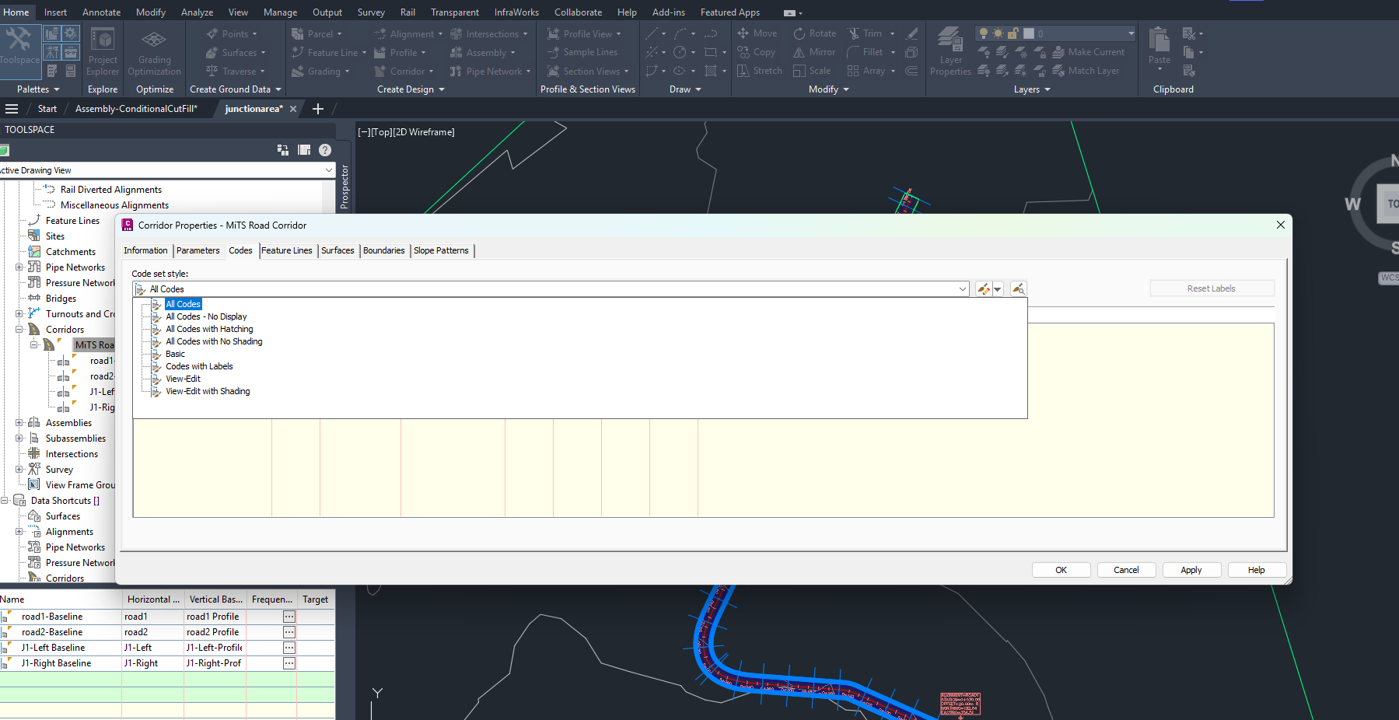
Task: Select All Codes with Hatching style
Action: 209,329
